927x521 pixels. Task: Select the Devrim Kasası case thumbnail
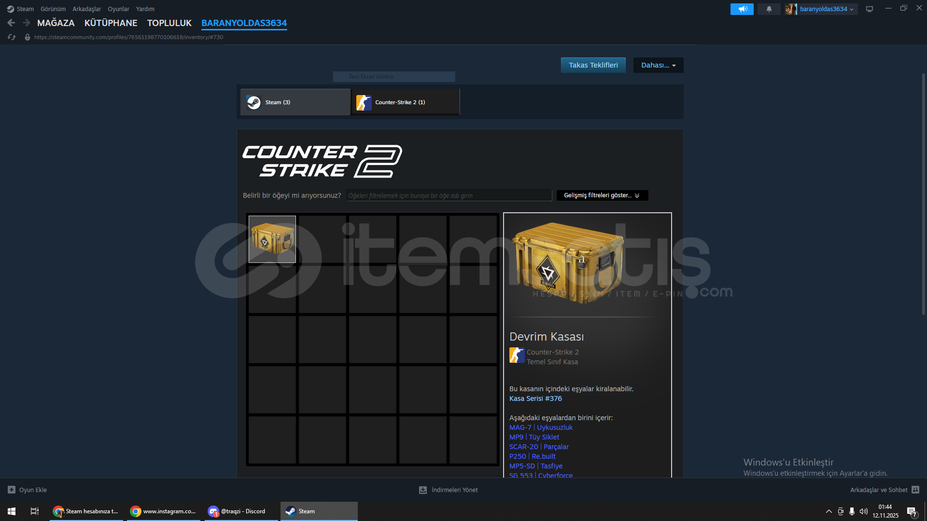pyautogui.click(x=272, y=239)
